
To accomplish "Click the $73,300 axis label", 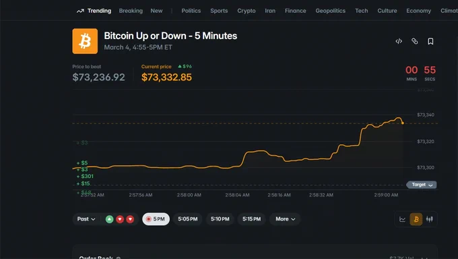I will coord(426,168).
